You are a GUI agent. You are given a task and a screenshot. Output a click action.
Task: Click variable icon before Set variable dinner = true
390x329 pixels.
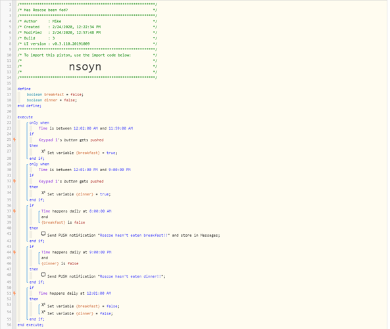tap(43, 193)
